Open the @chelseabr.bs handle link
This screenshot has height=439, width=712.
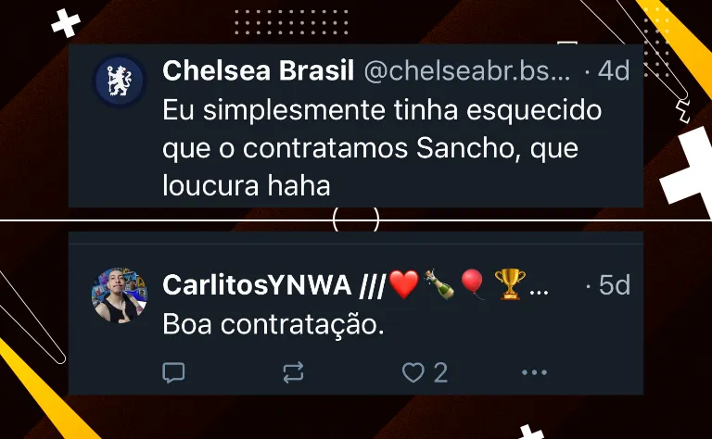tap(467, 71)
